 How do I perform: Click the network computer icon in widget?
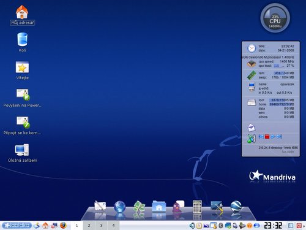point(252,87)
